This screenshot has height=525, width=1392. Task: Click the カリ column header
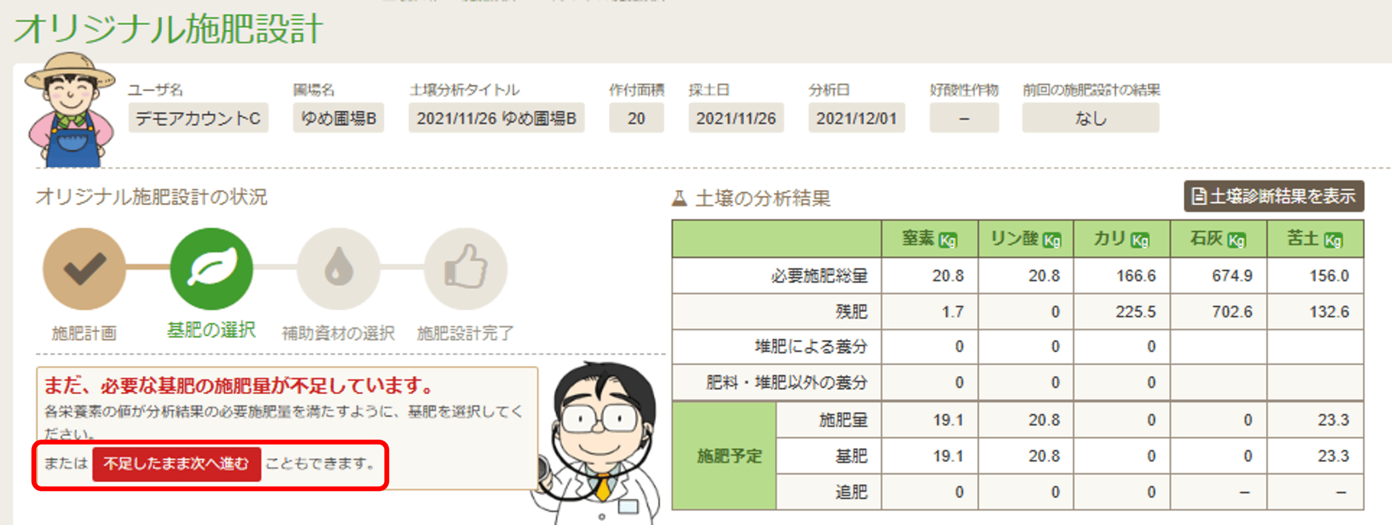[x=1121, y=239]
